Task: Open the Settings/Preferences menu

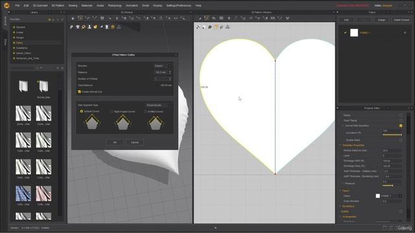Action: tap(179, 6)
